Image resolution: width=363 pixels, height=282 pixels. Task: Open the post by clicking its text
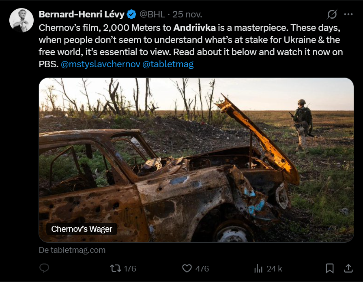click(x=191, y=40)
